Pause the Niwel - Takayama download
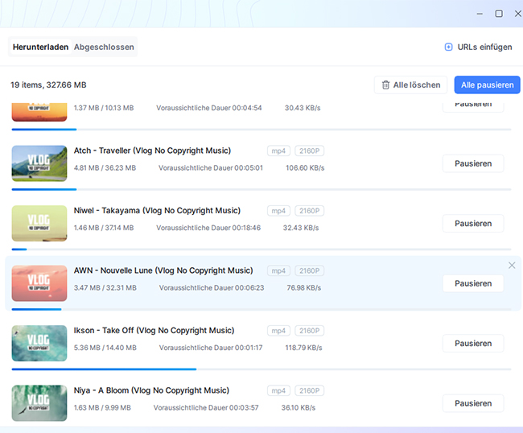523x433 pixels. 472,224
